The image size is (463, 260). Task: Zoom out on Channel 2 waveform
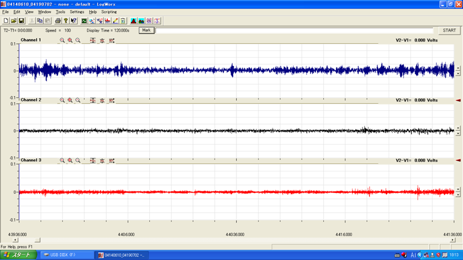pos(78,100)
